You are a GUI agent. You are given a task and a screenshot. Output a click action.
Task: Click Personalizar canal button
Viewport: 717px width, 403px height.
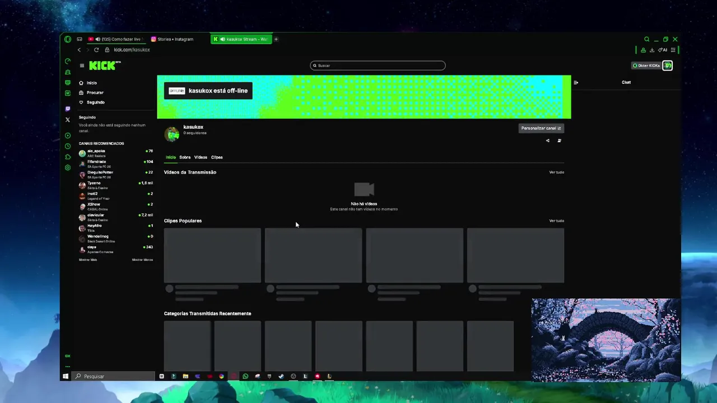pos(541,128)
